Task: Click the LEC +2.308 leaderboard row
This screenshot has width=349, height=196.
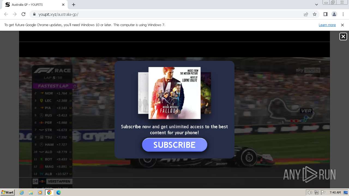Action: coord(53,101)
